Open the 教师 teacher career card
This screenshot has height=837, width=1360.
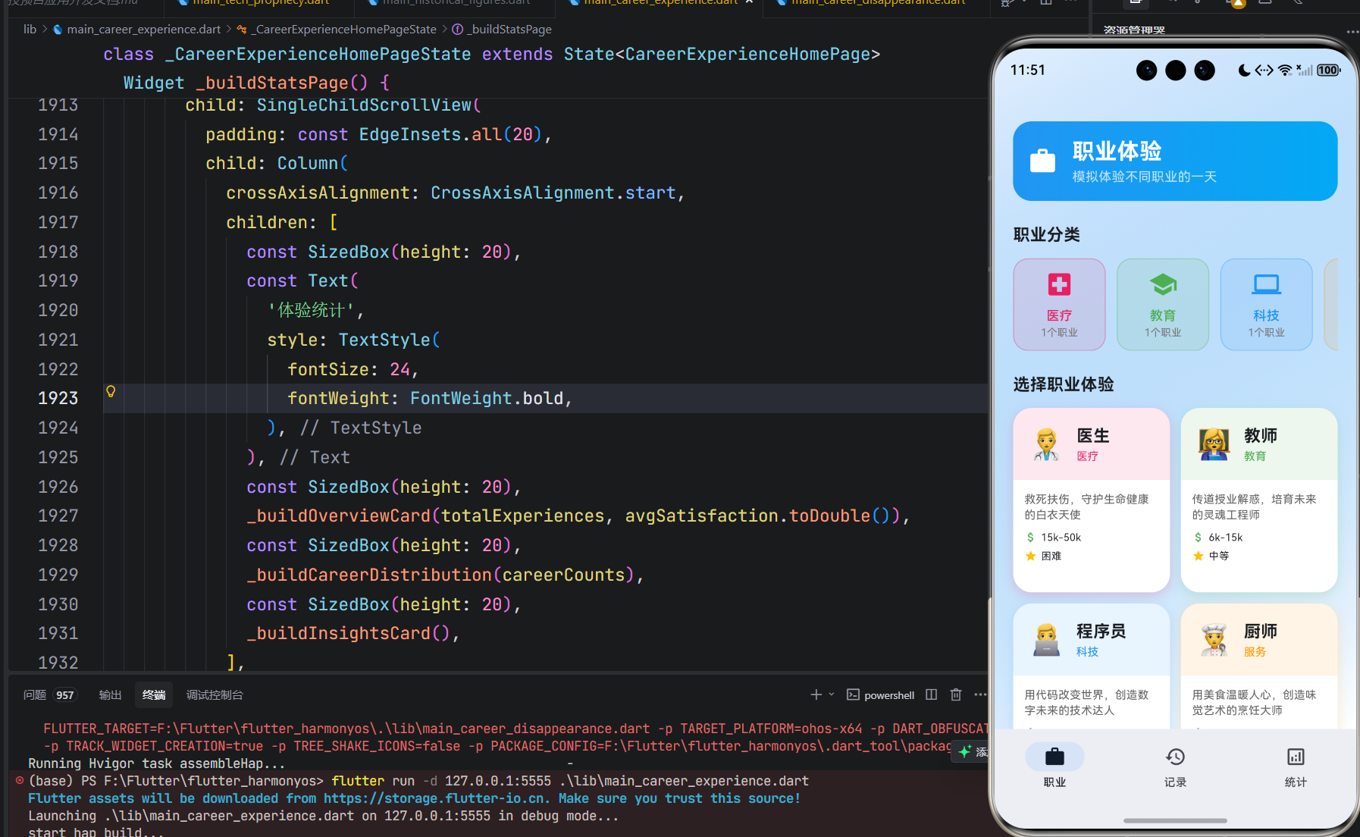click(x=1259, y=500)
